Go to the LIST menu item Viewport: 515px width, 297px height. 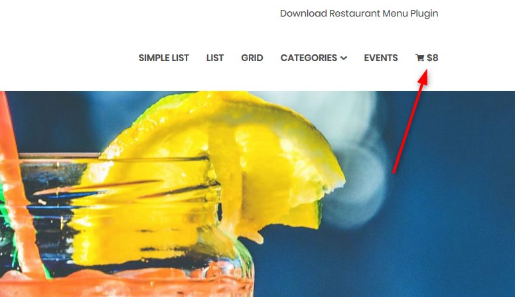(215, 58)
